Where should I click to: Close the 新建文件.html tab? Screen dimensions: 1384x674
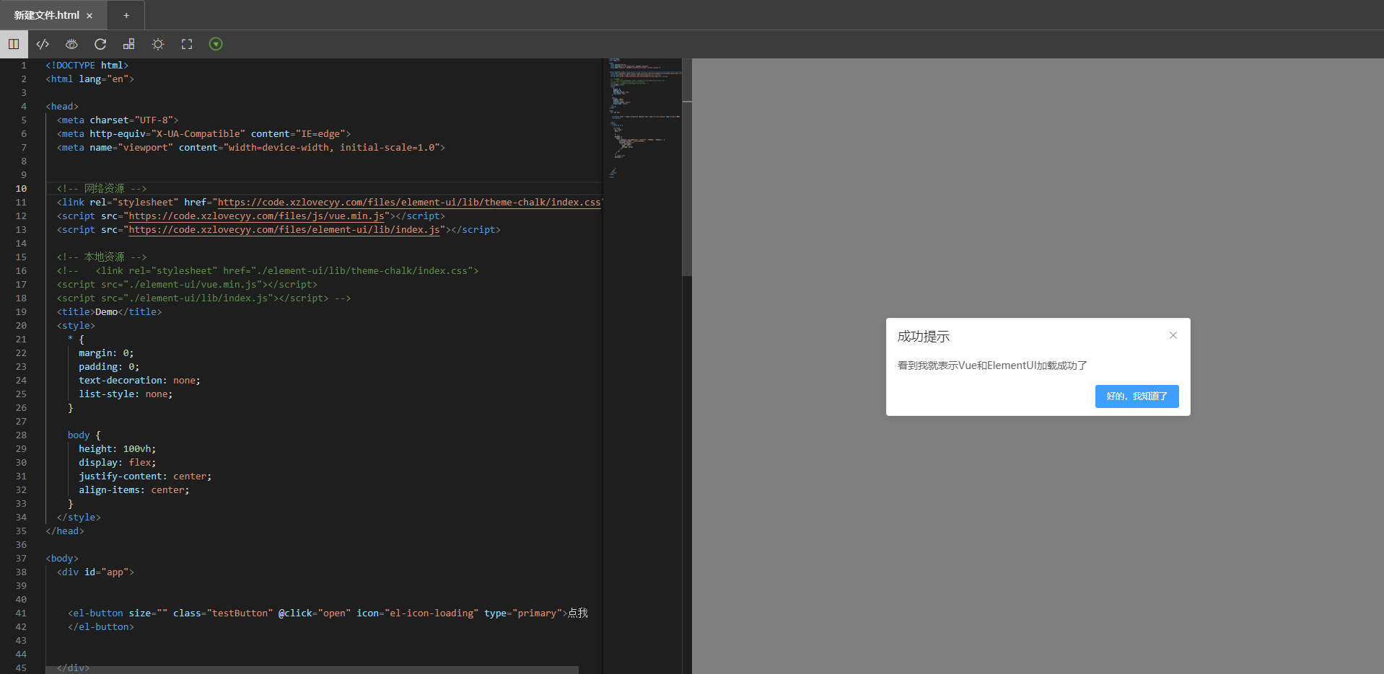tap(89, 14)
